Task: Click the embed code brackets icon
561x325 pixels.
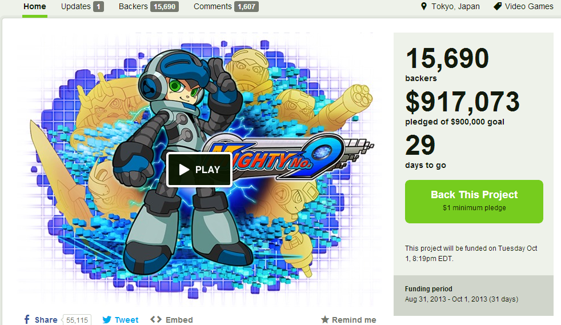Action: point(156,319)
